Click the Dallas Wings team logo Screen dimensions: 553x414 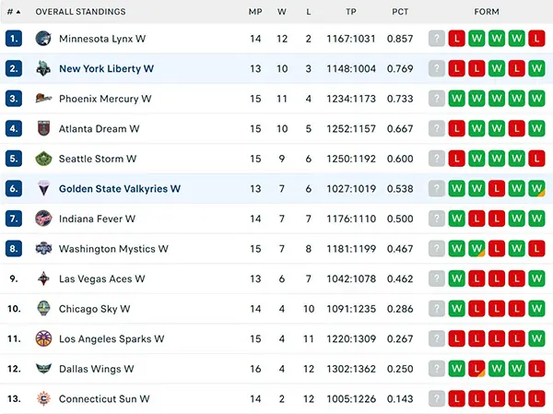point(43,369)
